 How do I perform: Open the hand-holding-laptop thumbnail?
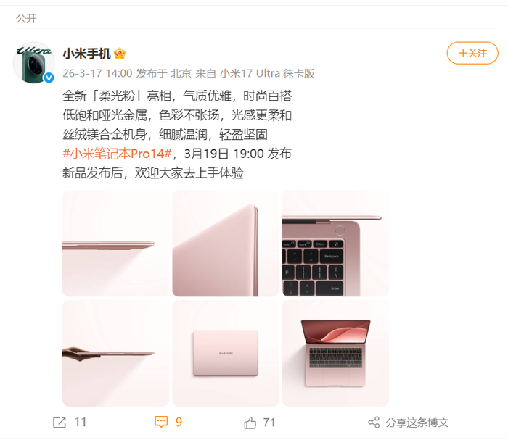115,353
